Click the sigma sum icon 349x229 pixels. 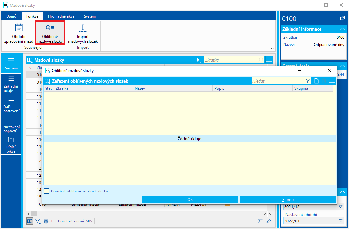click(x=260, y=221)
